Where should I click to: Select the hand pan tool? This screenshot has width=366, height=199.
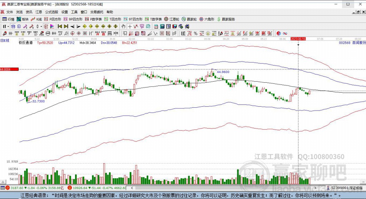click(x=123, y=26)
